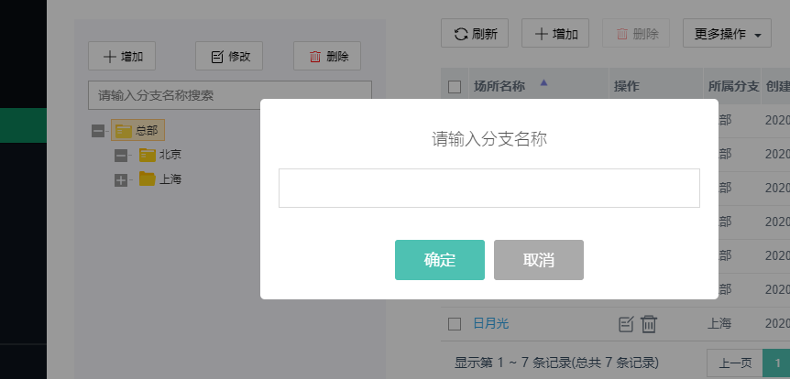Check the 日月光 row checkbox

pyautogui.click(x=455, y=324)
